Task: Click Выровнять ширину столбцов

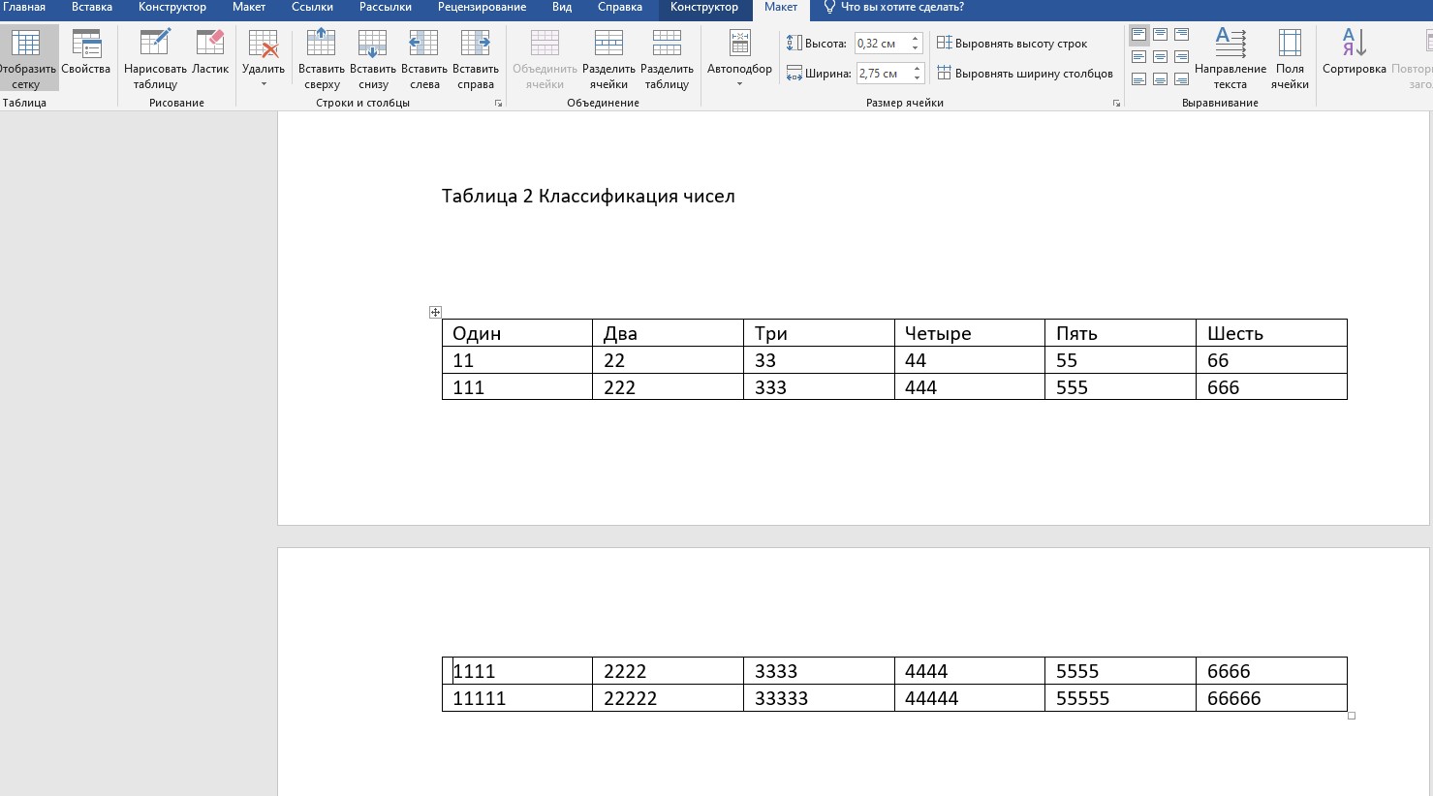Action: [1024, 74]
